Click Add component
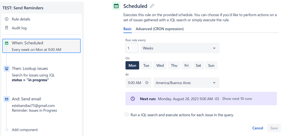Viewport: 288px width, 136px height. point(25,130)
